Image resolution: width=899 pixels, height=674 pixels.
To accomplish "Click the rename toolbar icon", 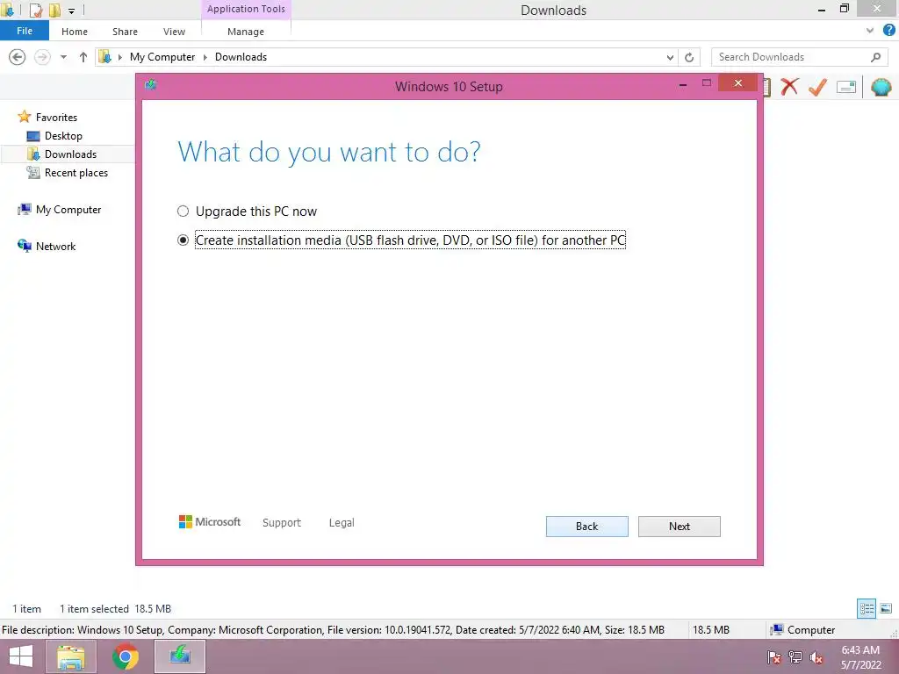I will [846, 87].
